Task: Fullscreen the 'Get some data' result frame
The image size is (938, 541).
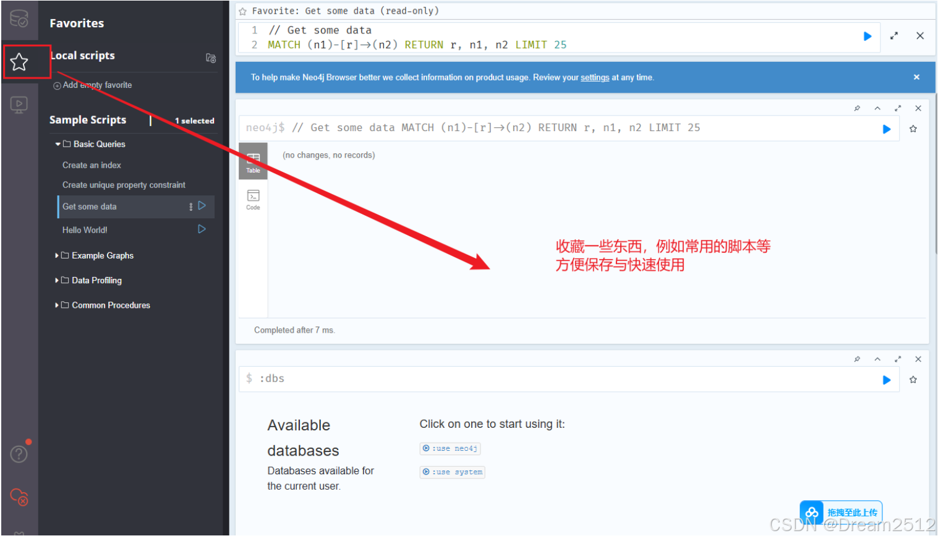Action: [x=898, y=108]
